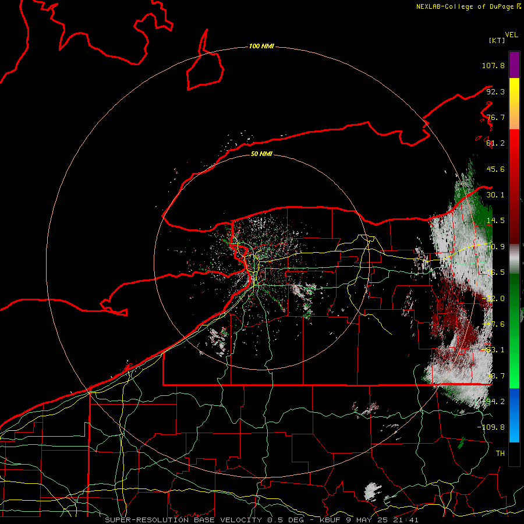This screenshot has height=524, width=524.
Task: Click the -47.6 legend value
Action: tap(493, 324)
